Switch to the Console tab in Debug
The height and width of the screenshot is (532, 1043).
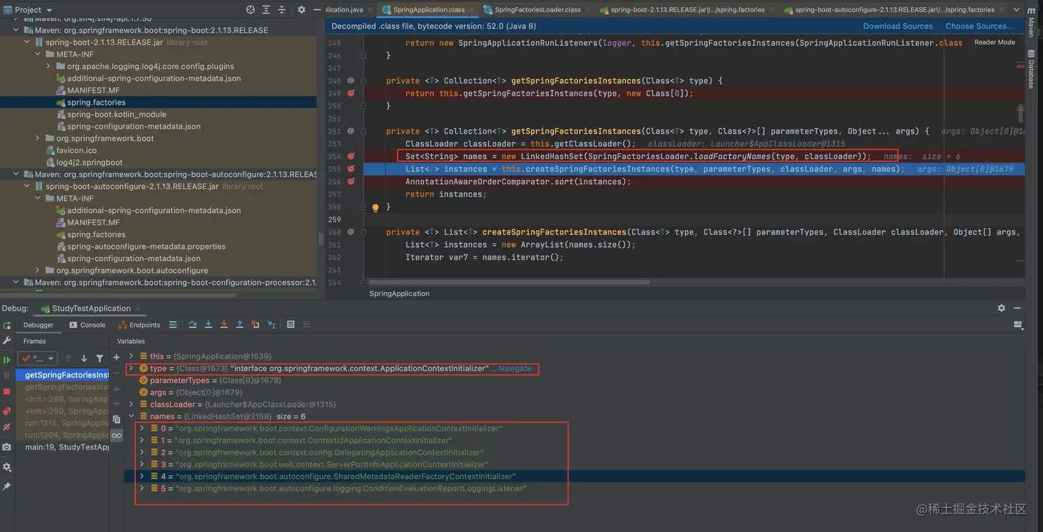88,325
